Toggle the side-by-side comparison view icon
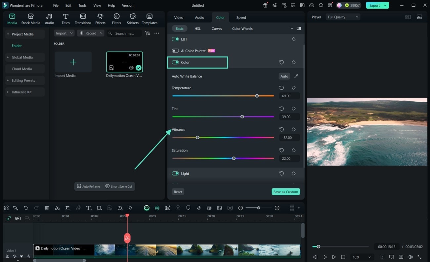Screen dimensions: 430x262 tap(299, 28)
